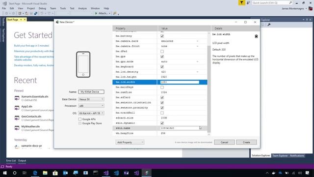Screen dimensions: 314x177
Task: Open Microsoft Store from taskbar
Action: pyautogui.click(x=55, y=173)
